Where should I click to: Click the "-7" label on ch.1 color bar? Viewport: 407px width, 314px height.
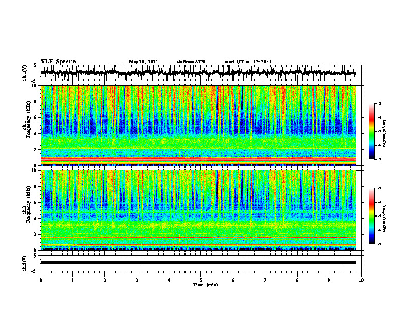point(379,159)
